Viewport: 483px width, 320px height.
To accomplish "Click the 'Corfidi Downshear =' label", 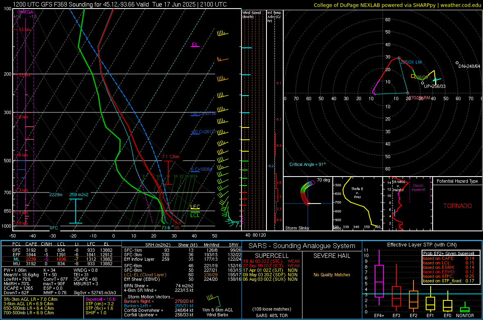I will 142,310.
